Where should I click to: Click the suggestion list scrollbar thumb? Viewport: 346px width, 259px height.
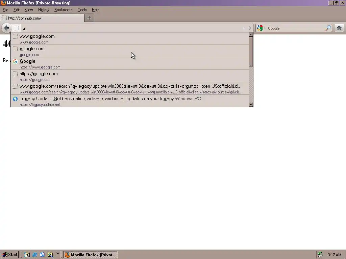tap(251, 52)
